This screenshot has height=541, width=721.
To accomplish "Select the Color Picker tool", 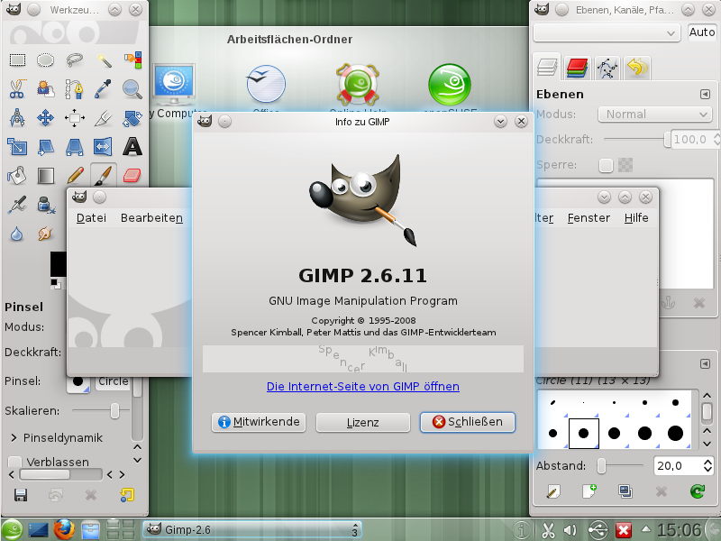I will point(104,88).
